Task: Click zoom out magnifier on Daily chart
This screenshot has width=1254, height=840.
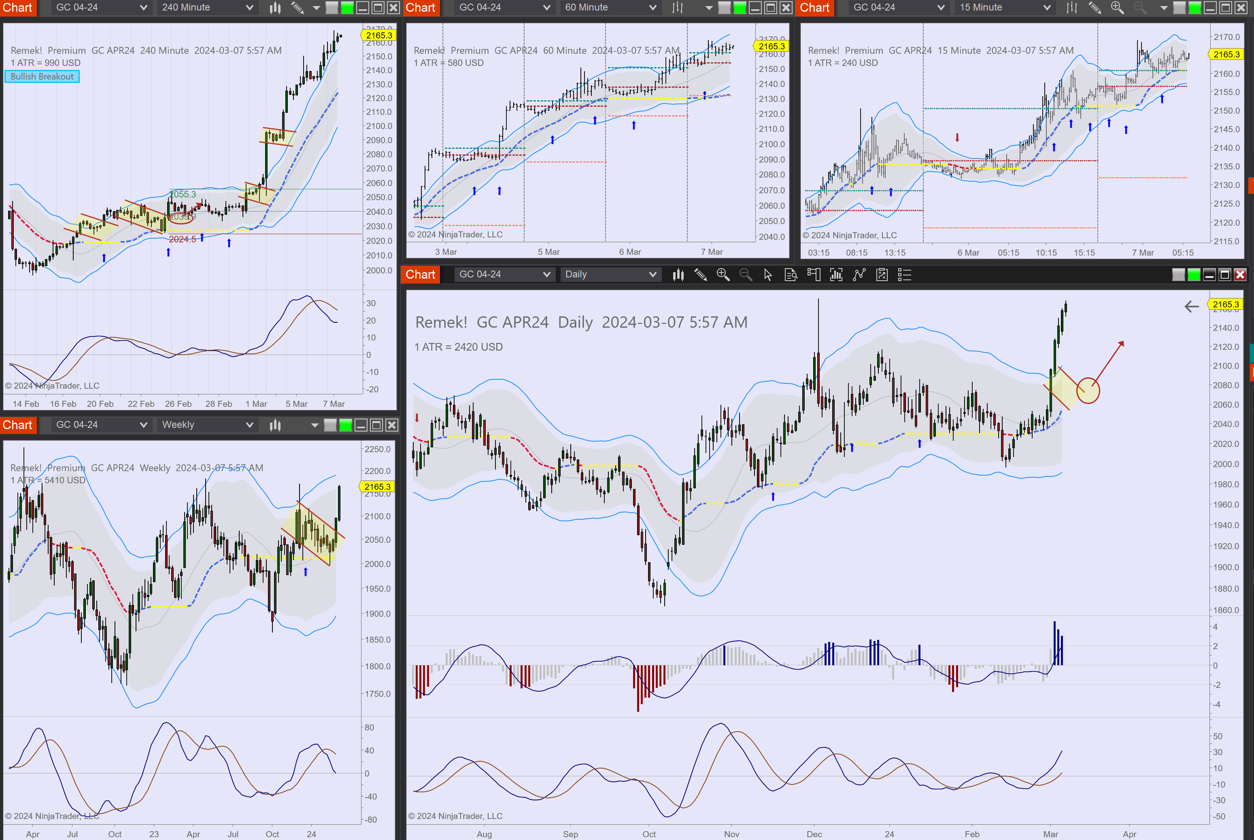Action: pyautogui.click(x=745, y=275)
